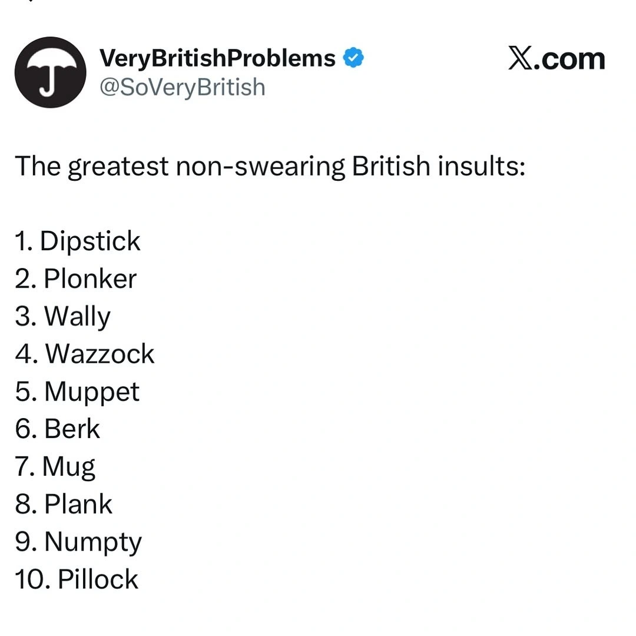Viewport: 636px width, 636px height.
Task: Click the ".com" watermark text
Action: pyautogui.click(x=569, y=59)
